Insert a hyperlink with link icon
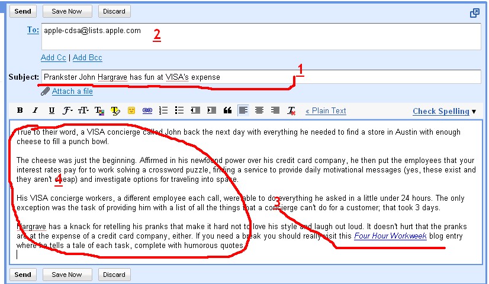489x284 pixels. [x=147, y=110]
